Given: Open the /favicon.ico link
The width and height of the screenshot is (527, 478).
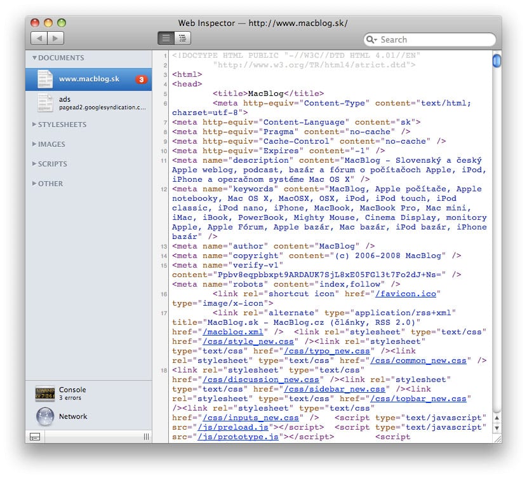Looking at the screenshot, I should pyautogui.click(x=406, y=294).
